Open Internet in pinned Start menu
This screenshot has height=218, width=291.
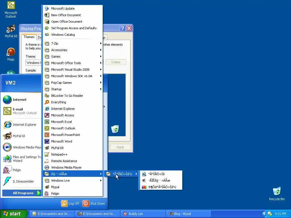pos(22,100)
